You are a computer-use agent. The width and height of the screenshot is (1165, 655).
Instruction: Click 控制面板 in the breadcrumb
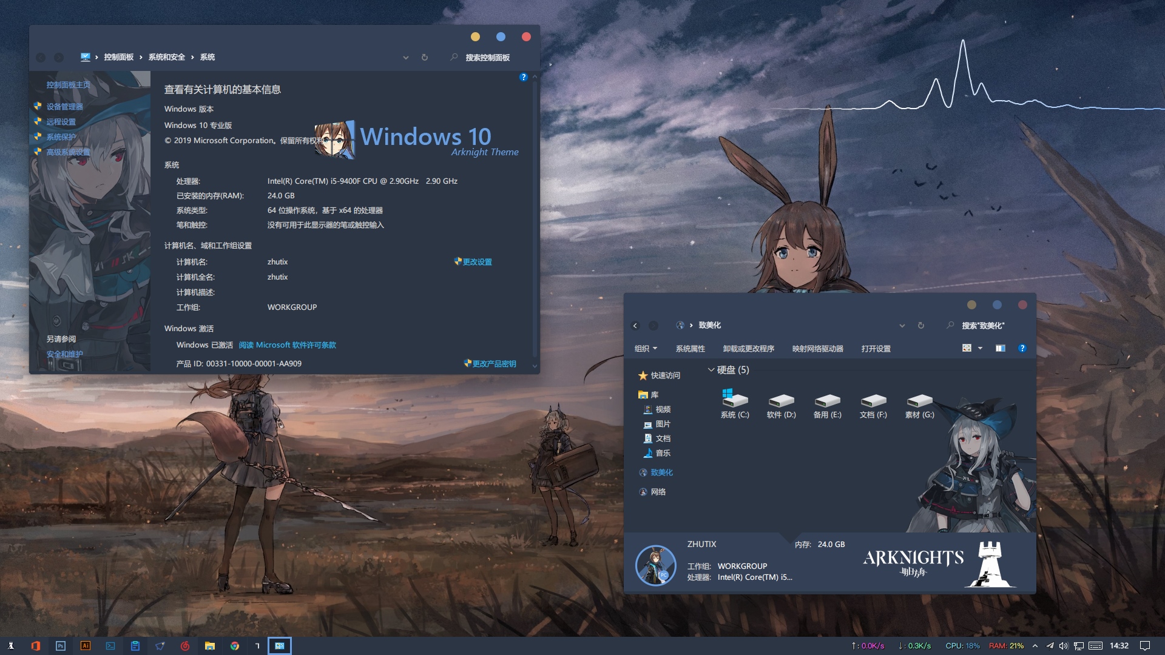click(119, 57)
